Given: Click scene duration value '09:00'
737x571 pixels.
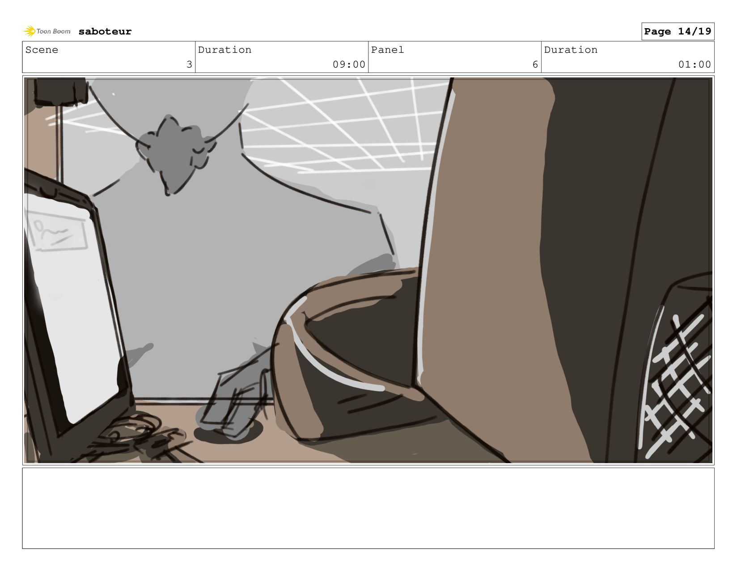Looking at the screenshot, I should click(x=349, y=64).
